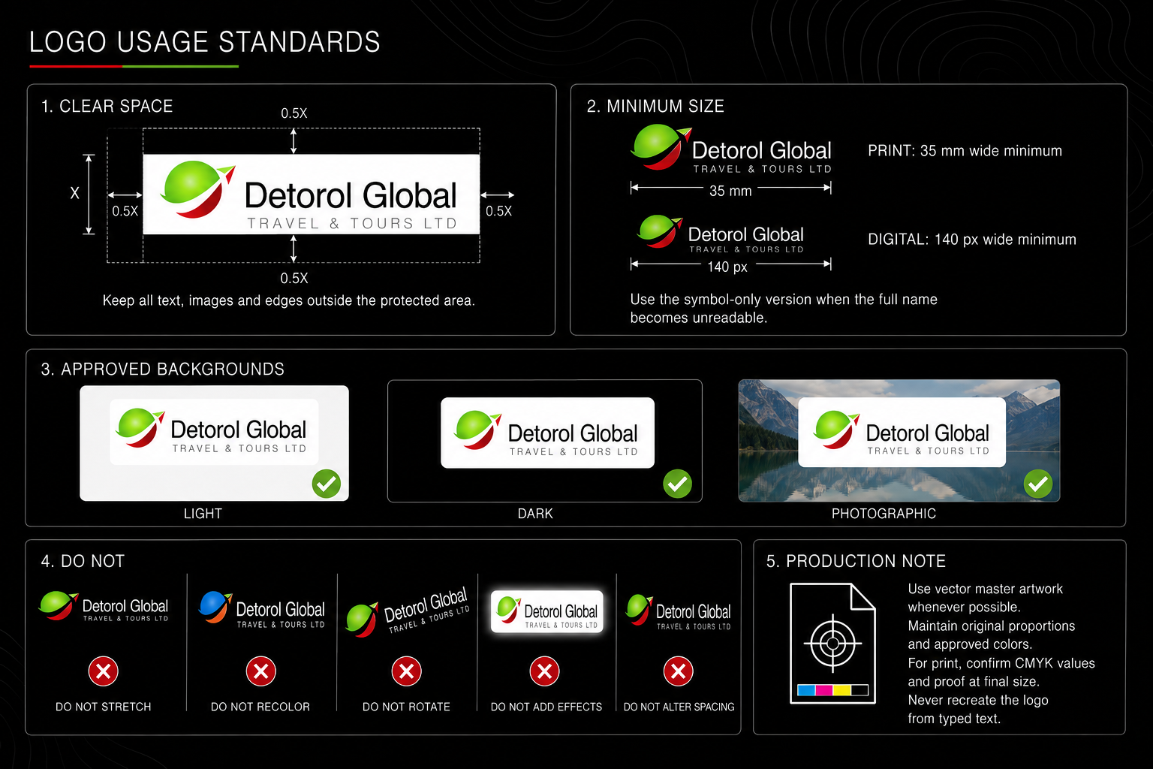
Task: Click the "LIGHT" caption
Action: coord(203,514)
